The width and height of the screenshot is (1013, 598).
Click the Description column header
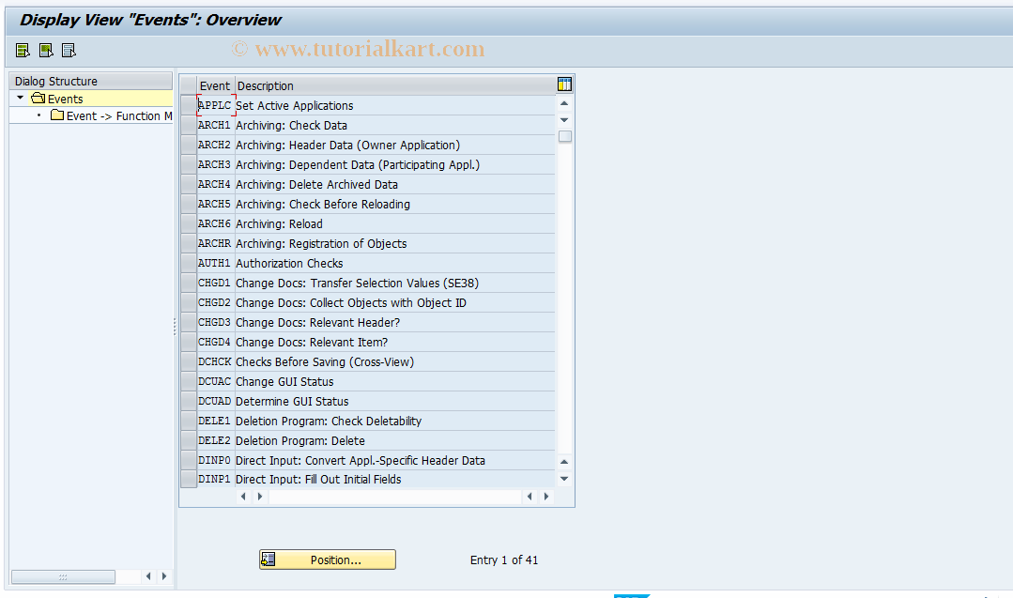394,85
